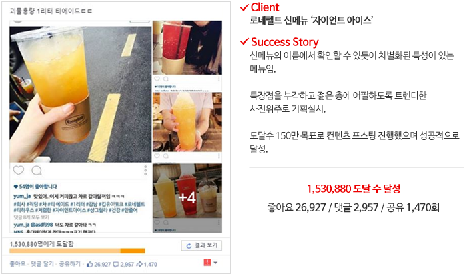Click the 결과 보기 button

(x=201, y=245)
